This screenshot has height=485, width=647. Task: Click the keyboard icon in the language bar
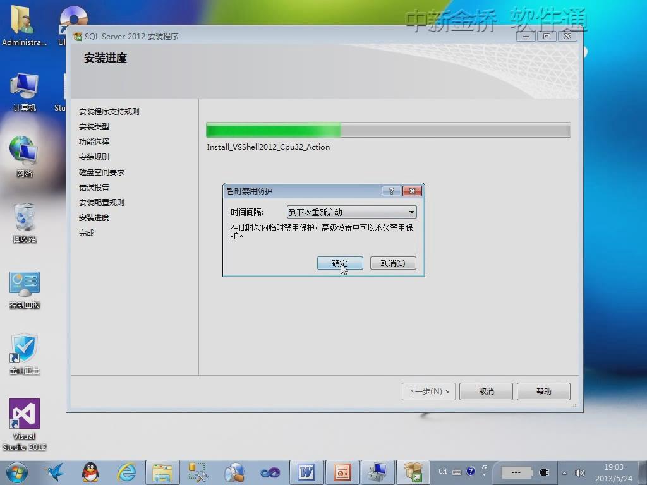[x=457, y=472]
